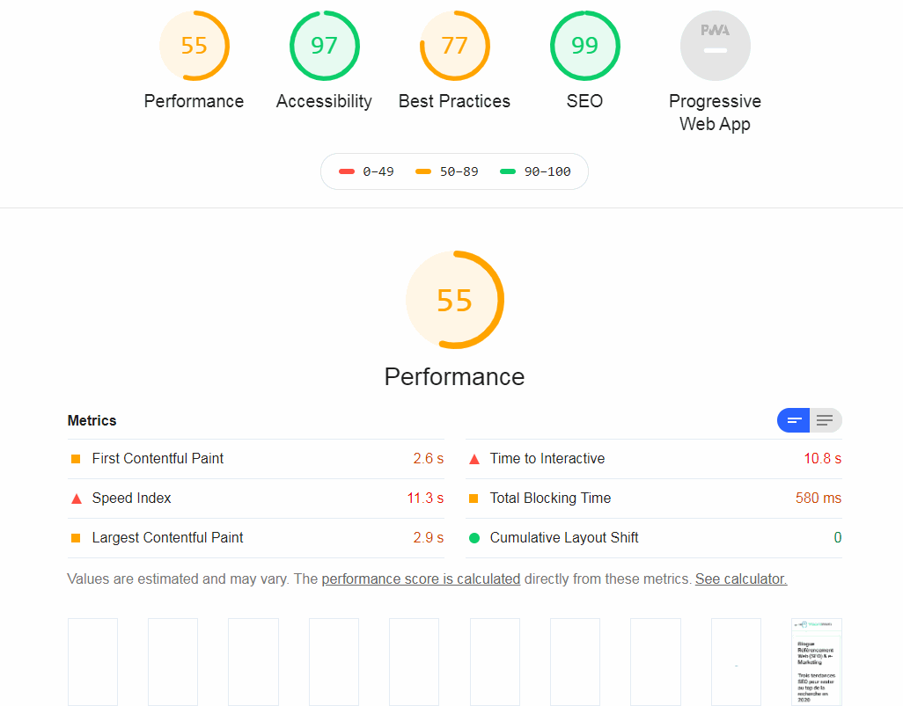
Task: Click the orange square beside First Contentful Paint
Action: tap(76, 458)
